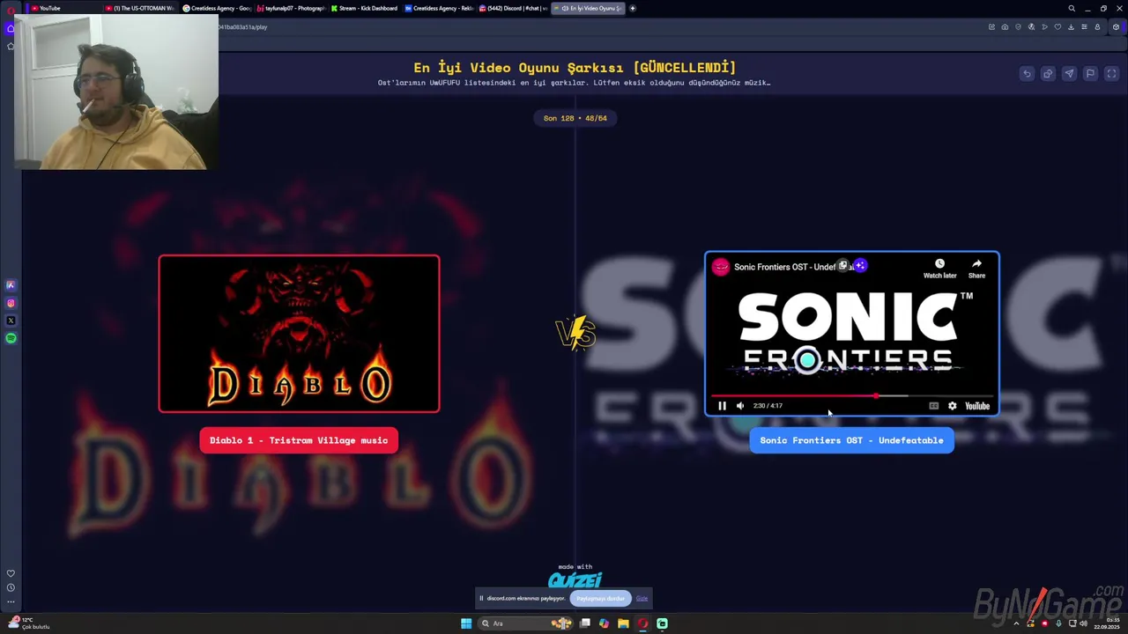Image resolution: width=1128 pixels, height=634 pixels.
Task: Vote for Sonic Frontiers OST - Undefeatable
Action: click(851, 440)
